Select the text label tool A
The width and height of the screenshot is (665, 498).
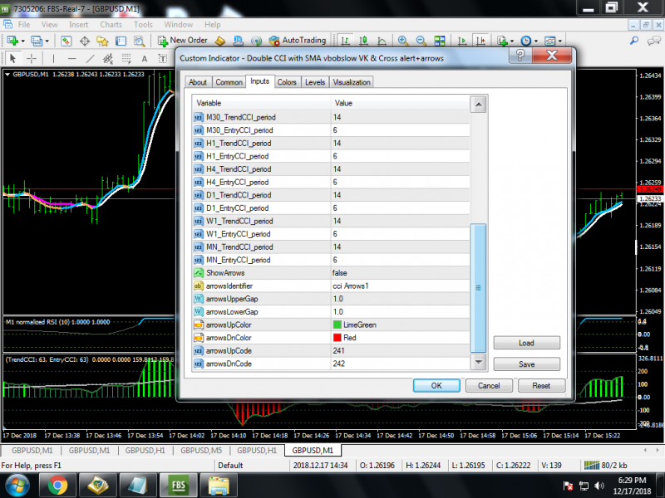pos(144,59)
